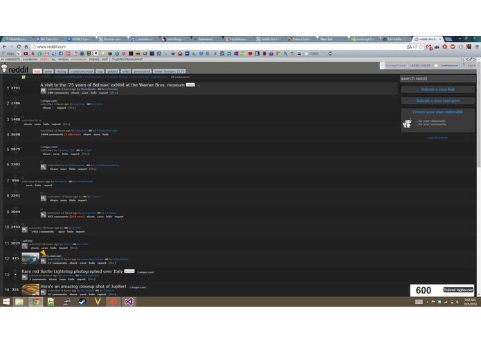Image resolution: width=481 pixels, height=342 pixels.
Task: Click DASHBOARD in the subreddit bar
Action: (x=30, y=60)
